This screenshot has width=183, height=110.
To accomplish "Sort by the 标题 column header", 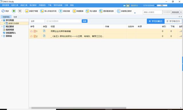I will point(76,27).
